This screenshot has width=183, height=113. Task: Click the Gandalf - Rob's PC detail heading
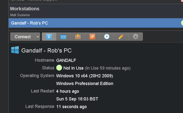tap(46, 51)
